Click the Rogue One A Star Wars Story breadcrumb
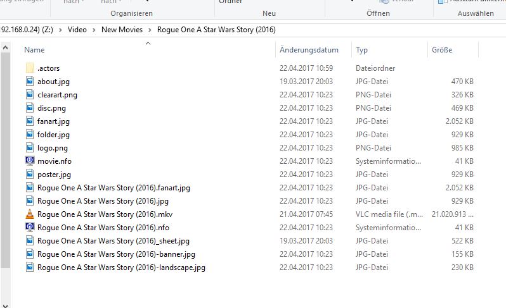 tap(216, 30)
